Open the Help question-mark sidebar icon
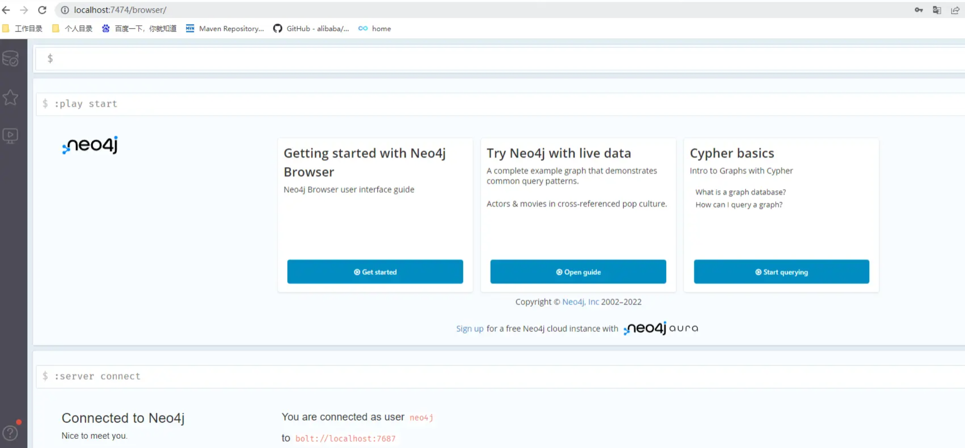The width and height of the screenshot is (965, 448). pos(11,433)
